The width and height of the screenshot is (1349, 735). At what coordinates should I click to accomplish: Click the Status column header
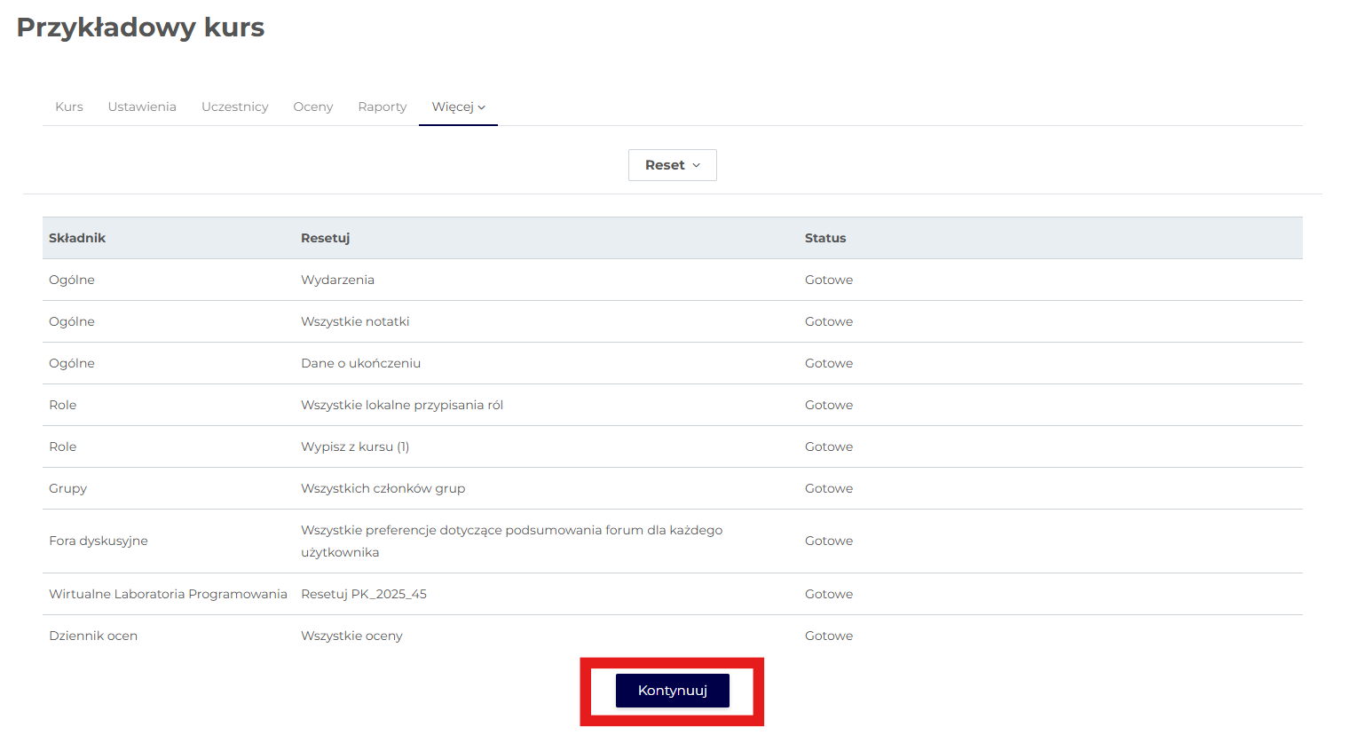point(825,238)
